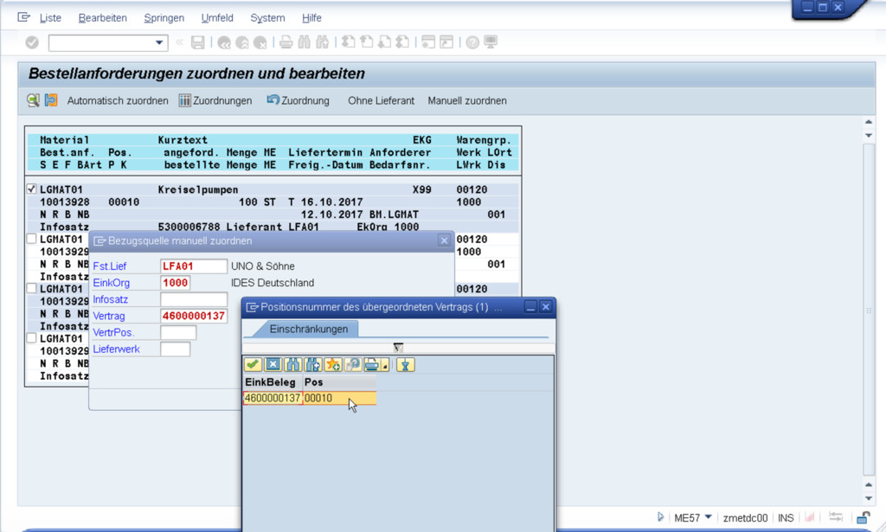Image resolution: width=886 pixels, height=532 pixels.
Task: Click the binoculars find icon in popup
Action: click(x=292, y=365)
